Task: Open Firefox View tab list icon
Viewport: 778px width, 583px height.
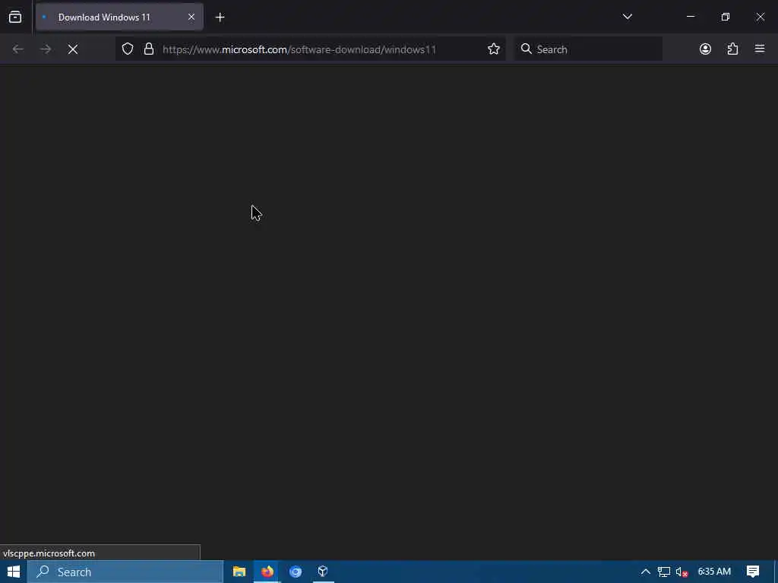Action: (15, 17)
